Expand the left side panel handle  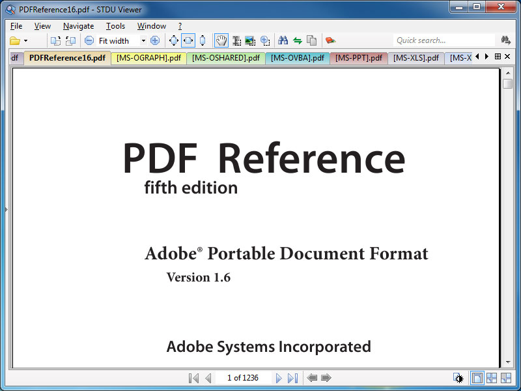[5, 209]
